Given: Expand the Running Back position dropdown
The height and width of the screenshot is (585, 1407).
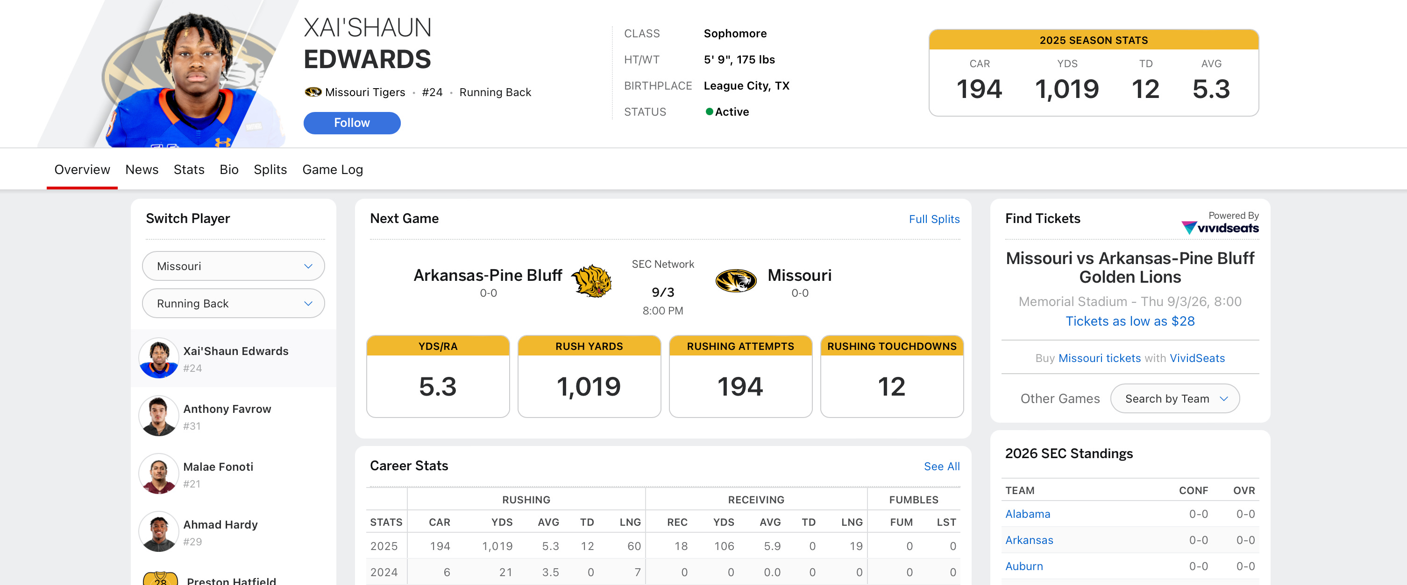Looking at the screenshot, I should 233,303.
